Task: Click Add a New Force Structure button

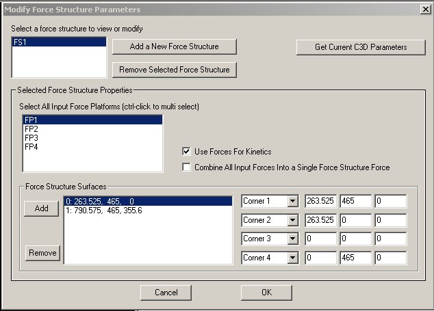Action: (x=174, y=46)
